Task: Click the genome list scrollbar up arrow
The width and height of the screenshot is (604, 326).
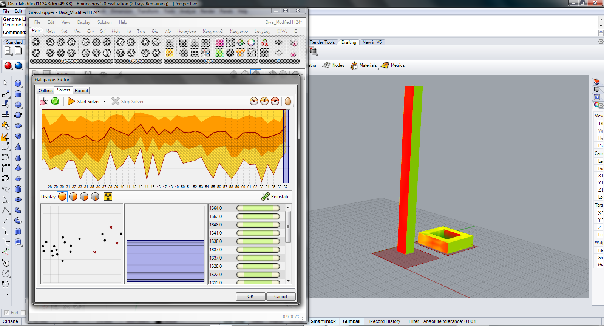Action: (x=288, y=208)
